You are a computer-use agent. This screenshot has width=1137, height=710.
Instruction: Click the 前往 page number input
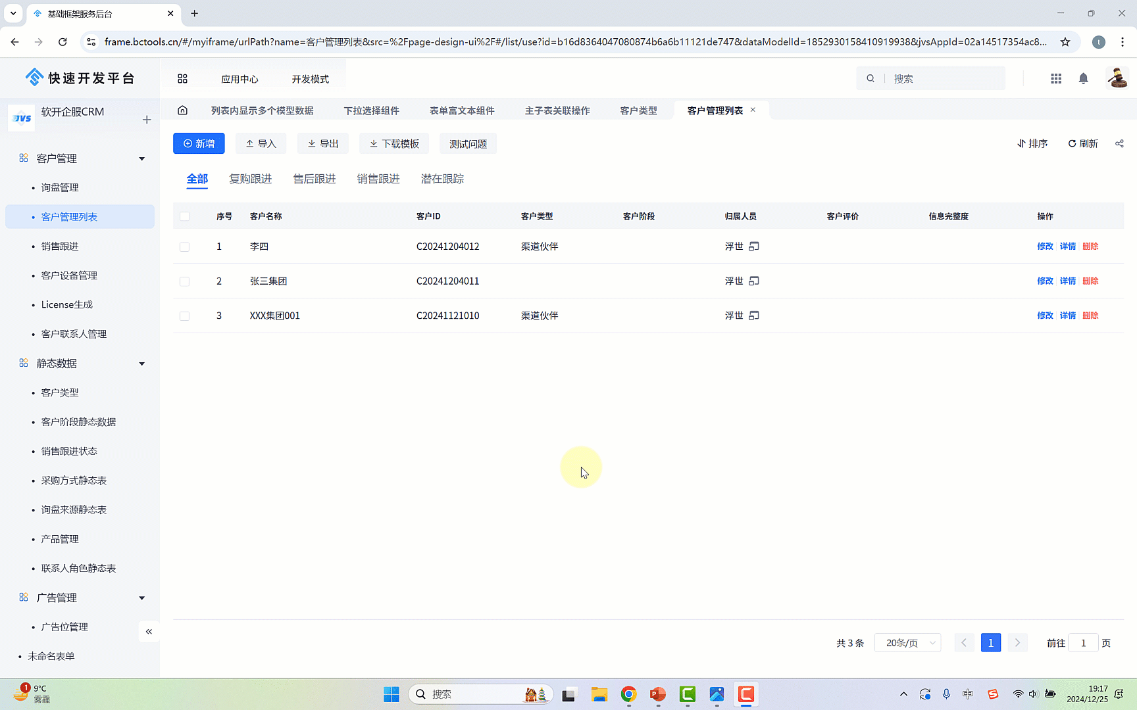(1083, 643)
